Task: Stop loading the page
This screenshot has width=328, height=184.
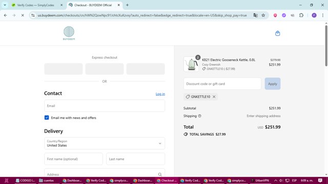Action: [23, 15]
